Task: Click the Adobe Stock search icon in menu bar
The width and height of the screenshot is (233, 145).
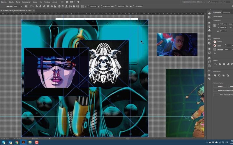Action: [209, 2]
